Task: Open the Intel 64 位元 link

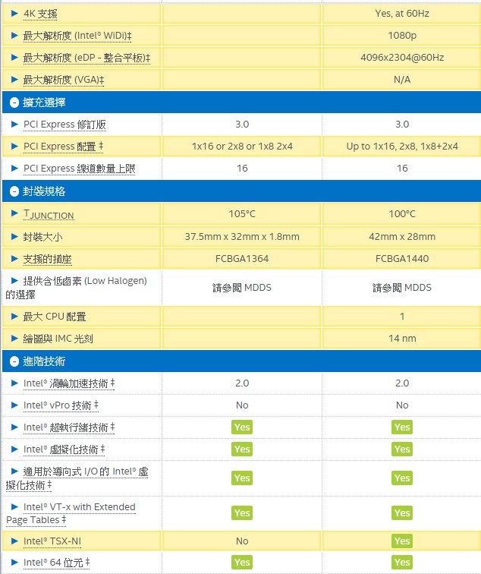Action: [x=56, y=563]
